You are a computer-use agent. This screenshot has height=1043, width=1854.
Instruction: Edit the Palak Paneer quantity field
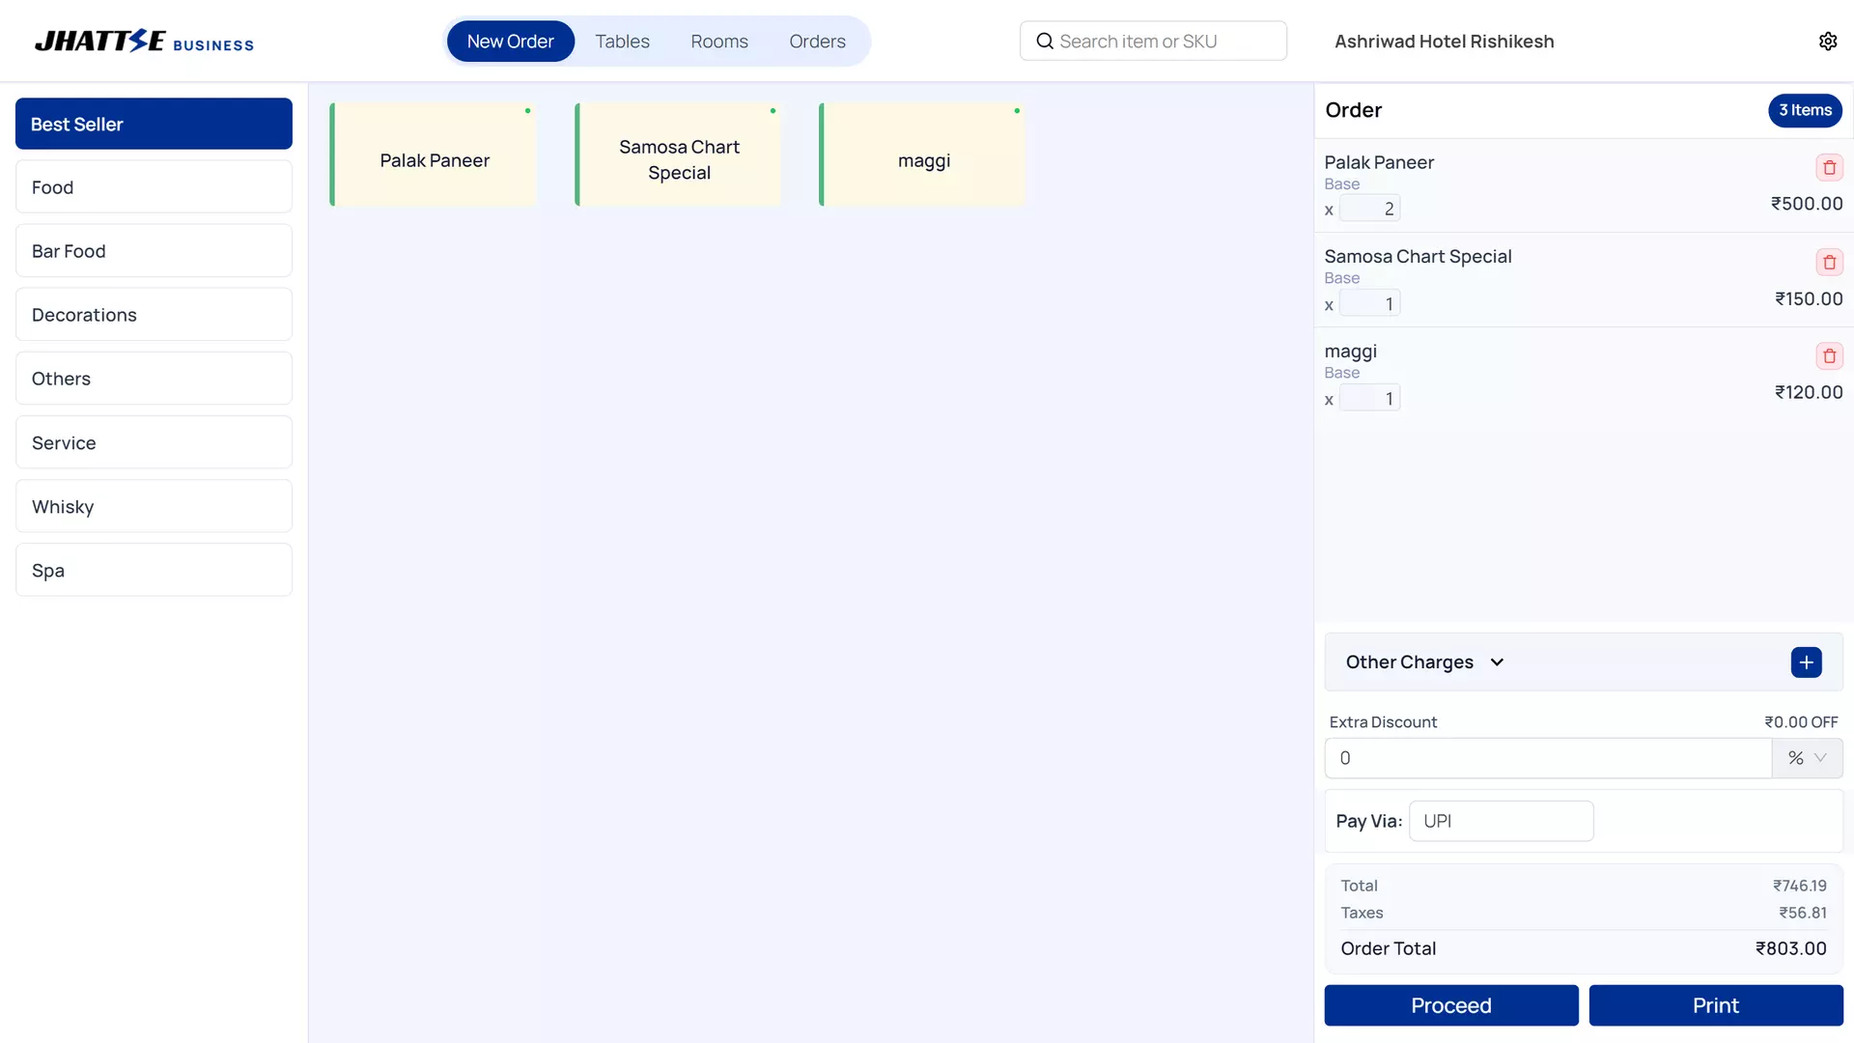(x=1369, y=209)
